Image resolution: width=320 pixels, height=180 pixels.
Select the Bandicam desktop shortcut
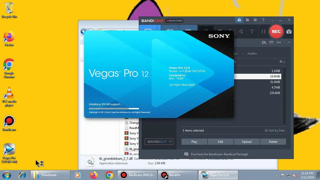click(x=9, y=123)
